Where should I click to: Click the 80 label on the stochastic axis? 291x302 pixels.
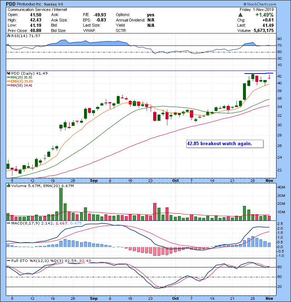click(279, 267)
